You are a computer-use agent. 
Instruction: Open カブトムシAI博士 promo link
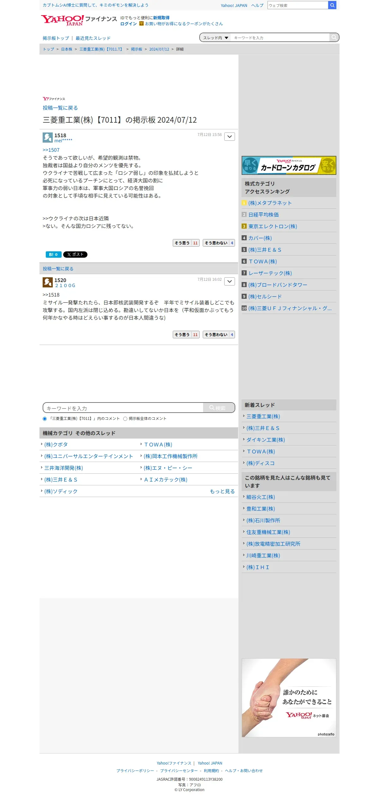[95, 5]
